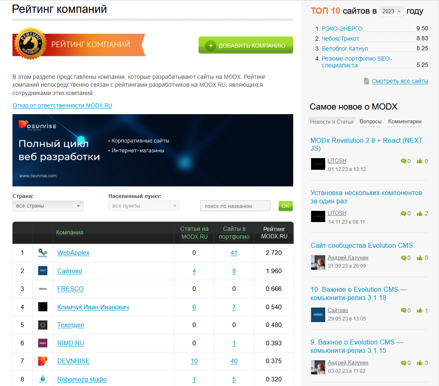Viewport: 439px width, 386px height.
Task: Click Сайтово articles count 4
Action: (x=194, y=271)
